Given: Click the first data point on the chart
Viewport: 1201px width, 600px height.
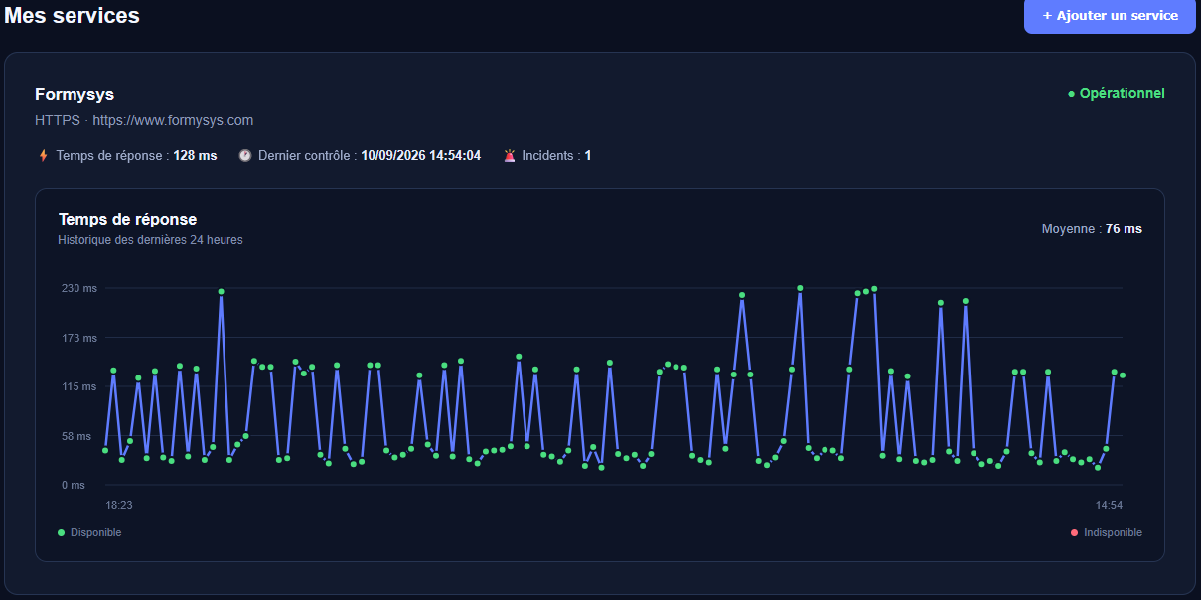Looking at the screenshot, I should click(x=105, y=450).
